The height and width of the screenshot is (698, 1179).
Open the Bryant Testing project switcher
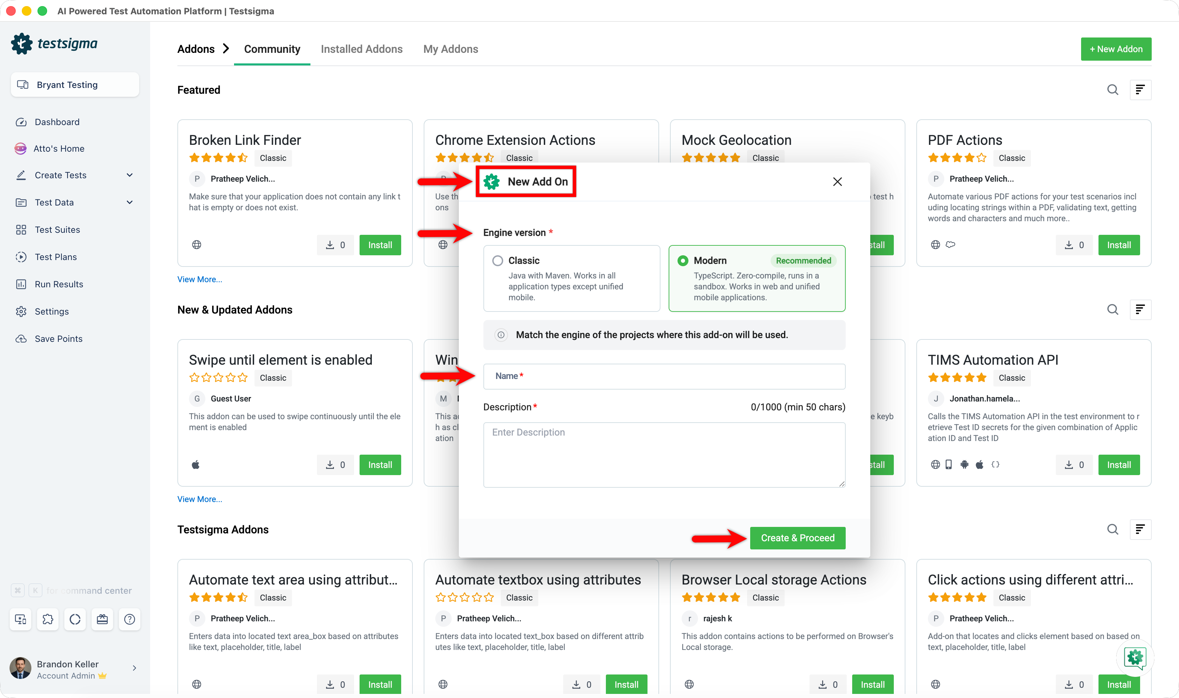tap(75, 85)
